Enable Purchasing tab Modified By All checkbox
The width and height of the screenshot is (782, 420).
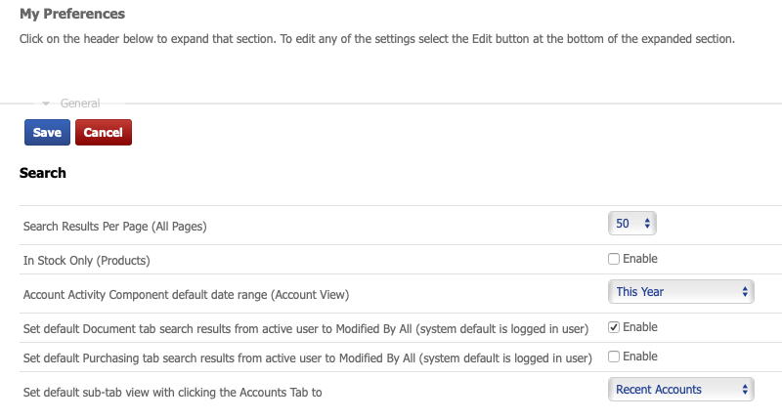tap(614, 357)
